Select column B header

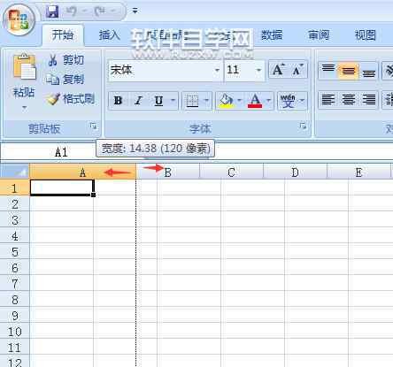pyautogui.click(x=167, y=172)
